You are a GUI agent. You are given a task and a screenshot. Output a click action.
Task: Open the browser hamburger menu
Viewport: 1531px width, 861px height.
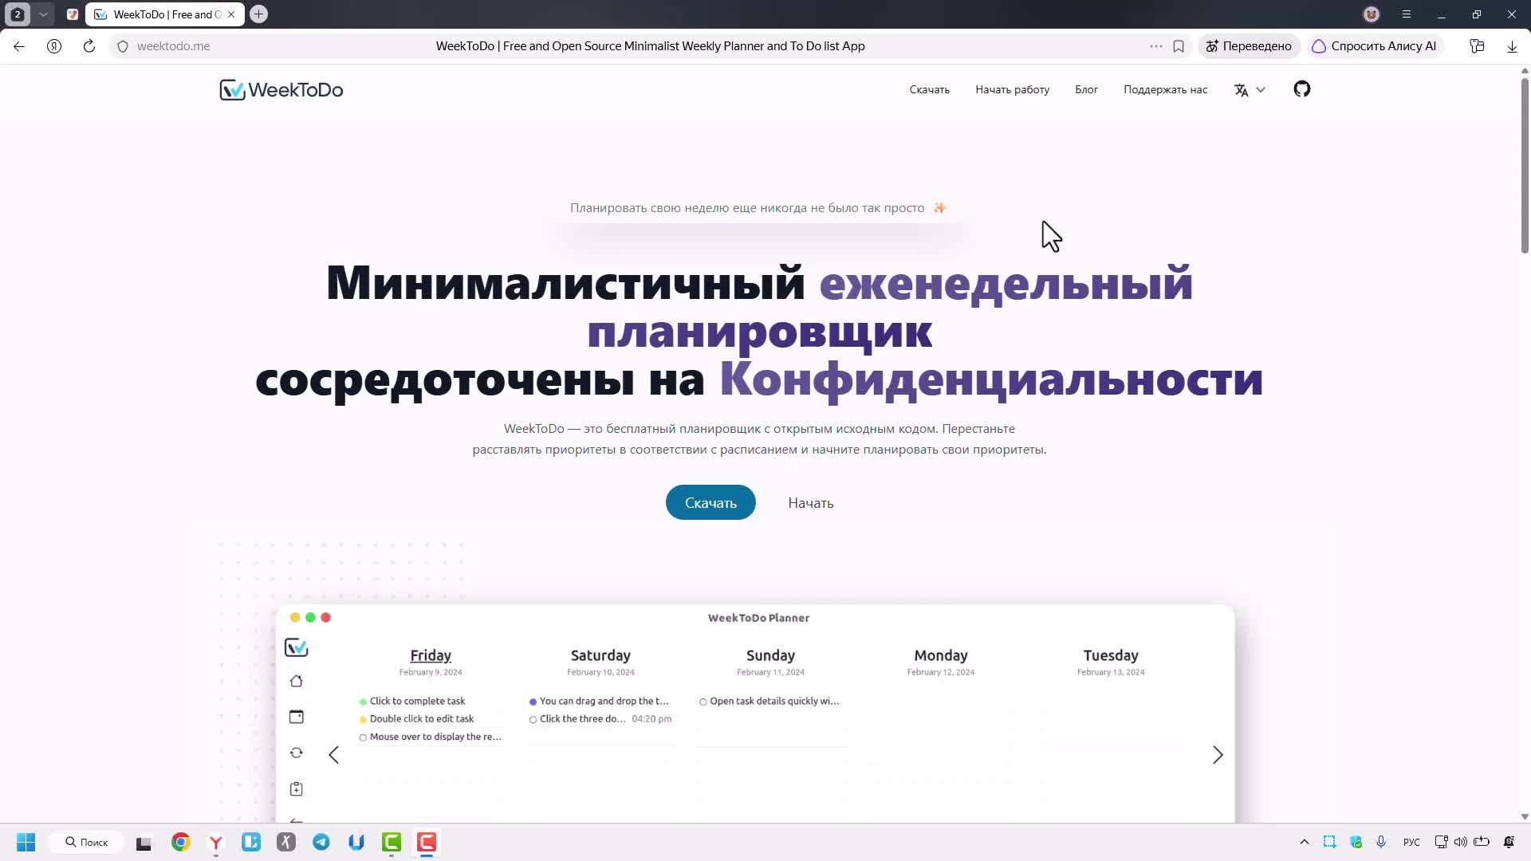(x=1407, y=14)
